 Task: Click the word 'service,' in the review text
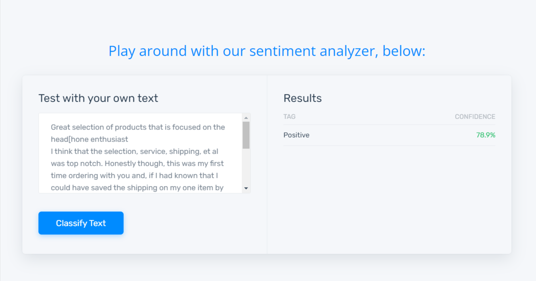(153, 151)
